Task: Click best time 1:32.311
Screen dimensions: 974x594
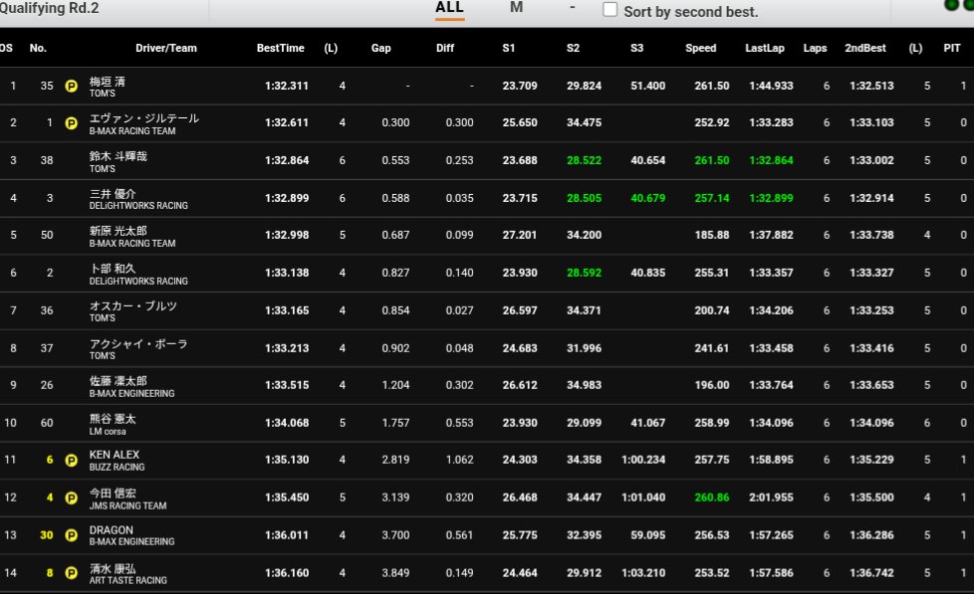Action: click(287, 87)
